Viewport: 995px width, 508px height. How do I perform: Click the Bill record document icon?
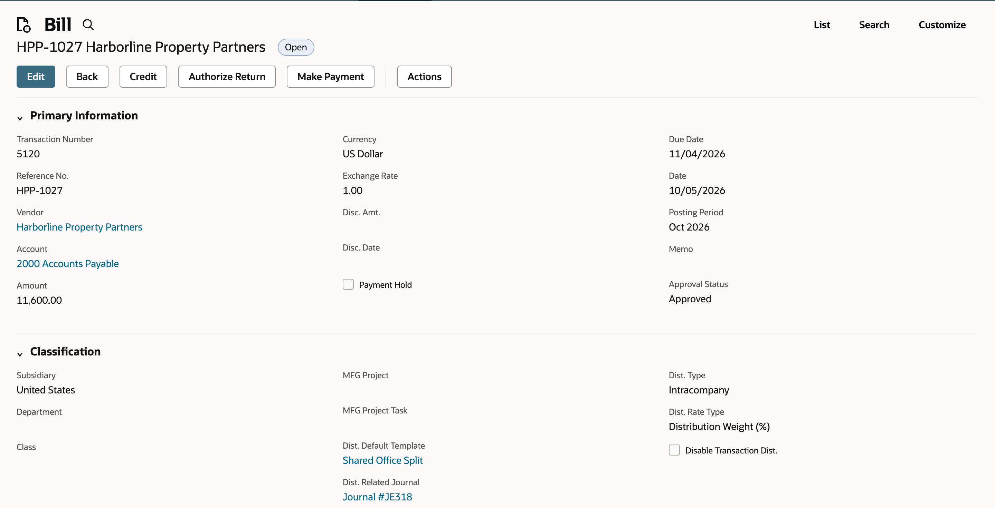(23, 25)
